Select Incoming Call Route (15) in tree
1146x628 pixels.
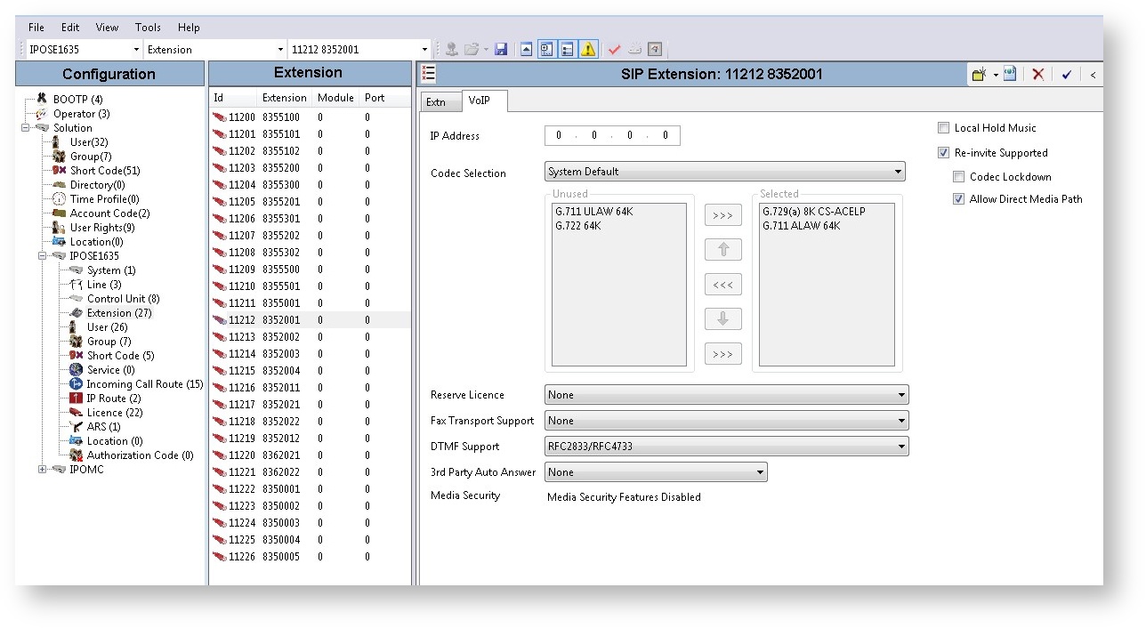(x=144, y=384)
